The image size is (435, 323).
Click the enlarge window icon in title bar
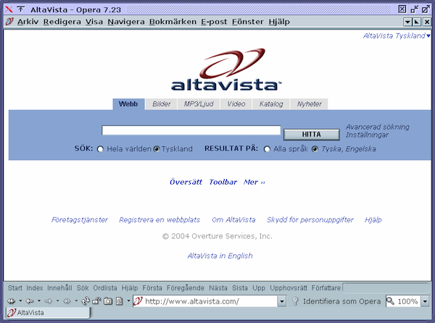(x=426, y=9)
